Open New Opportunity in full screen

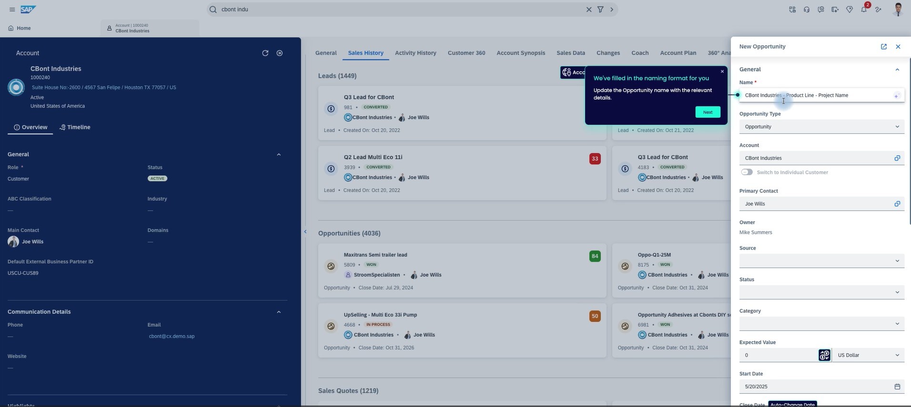click(x=883, y=47)
